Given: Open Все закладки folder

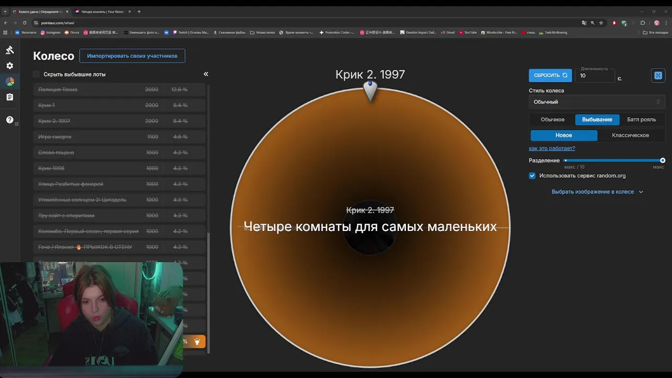Looking at the screenshot, I should [x=656, y=33].
